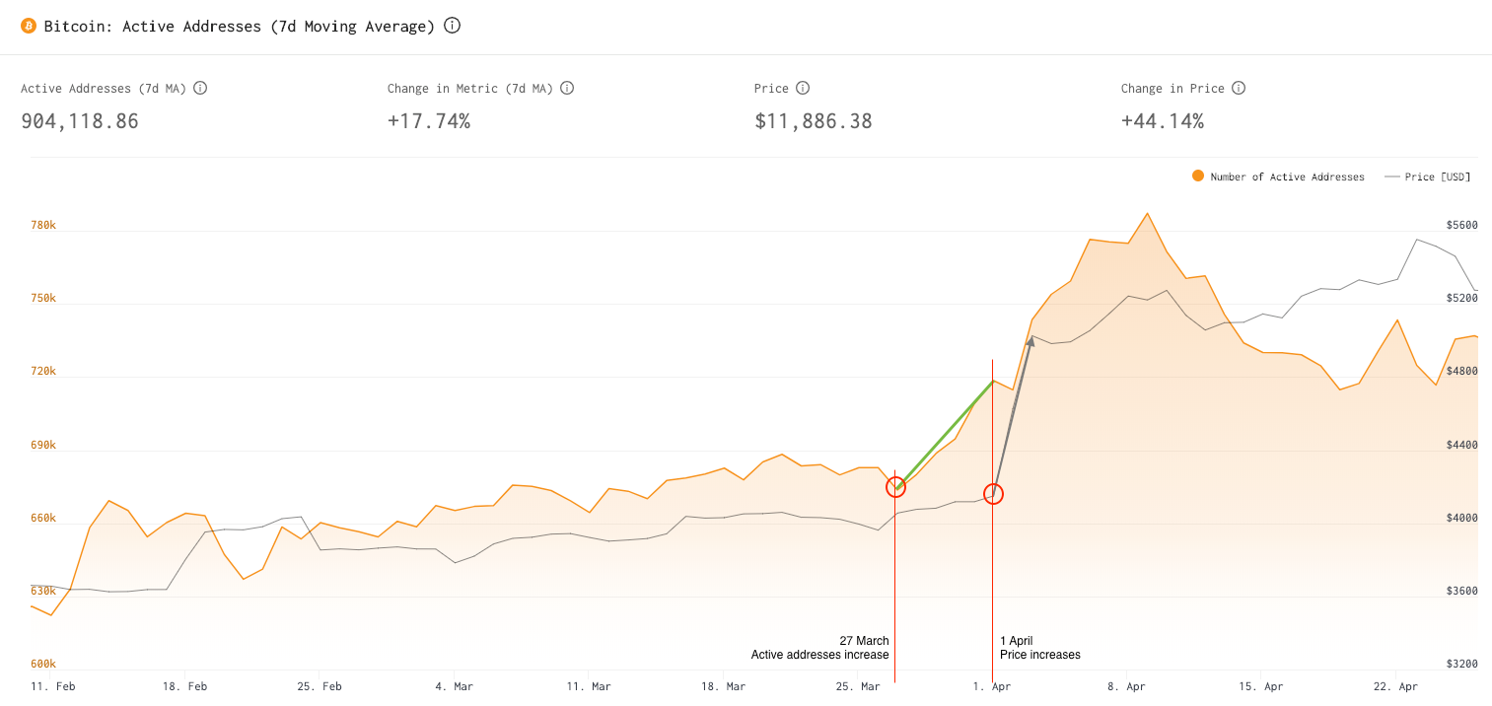Viewport: 1492px width, 706px height.
Task: Click the $4800 right axis label
Action: click(1462, 372)
